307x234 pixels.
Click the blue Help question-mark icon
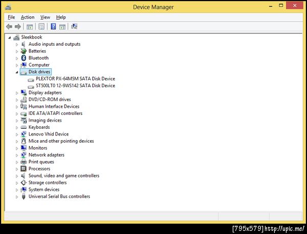[53, 26]
